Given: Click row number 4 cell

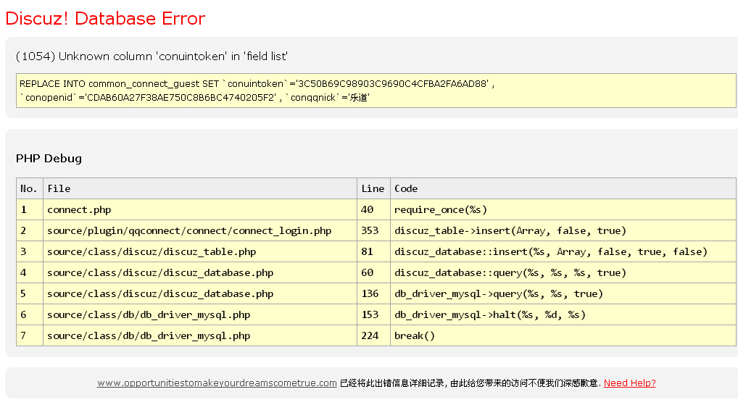Looking at the screenshot, I should (30, 273).
